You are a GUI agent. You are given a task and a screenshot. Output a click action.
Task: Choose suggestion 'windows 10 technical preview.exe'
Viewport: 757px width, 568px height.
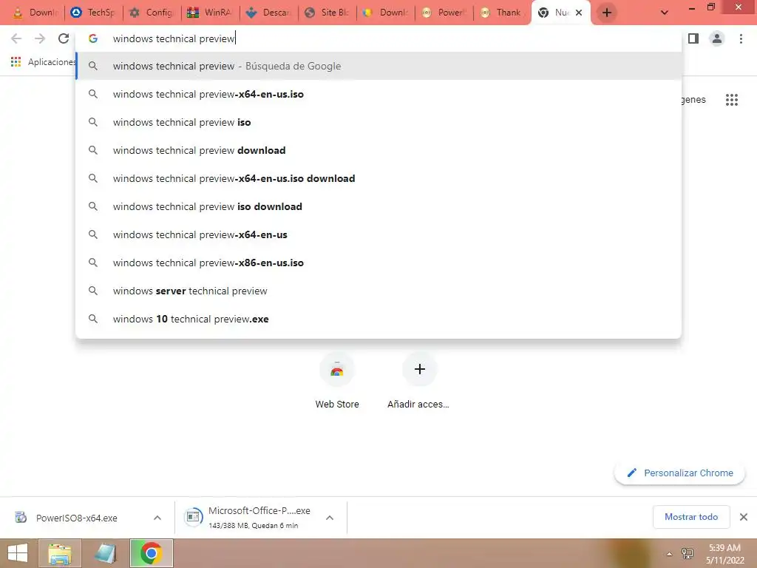tap(378, 319)
